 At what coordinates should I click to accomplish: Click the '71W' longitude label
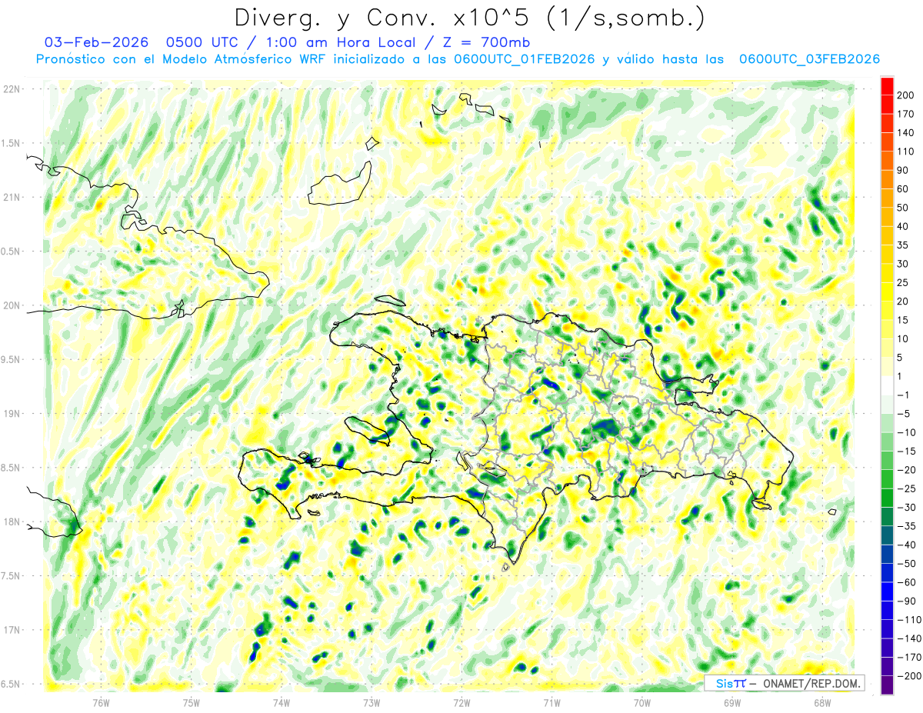tap(551, 703)
